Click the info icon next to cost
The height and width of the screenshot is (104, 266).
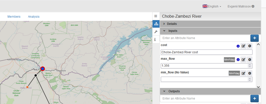238,46
